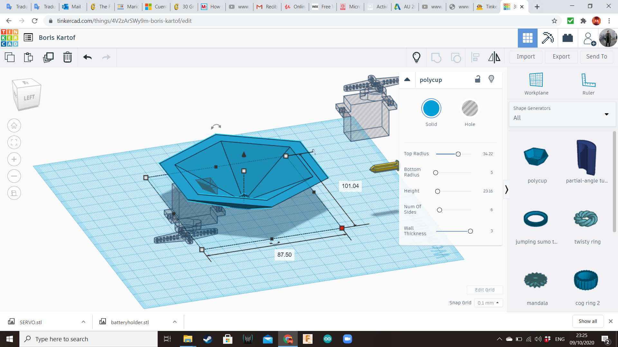Click the Export button
Screen dimensions: 618x347
561,57
